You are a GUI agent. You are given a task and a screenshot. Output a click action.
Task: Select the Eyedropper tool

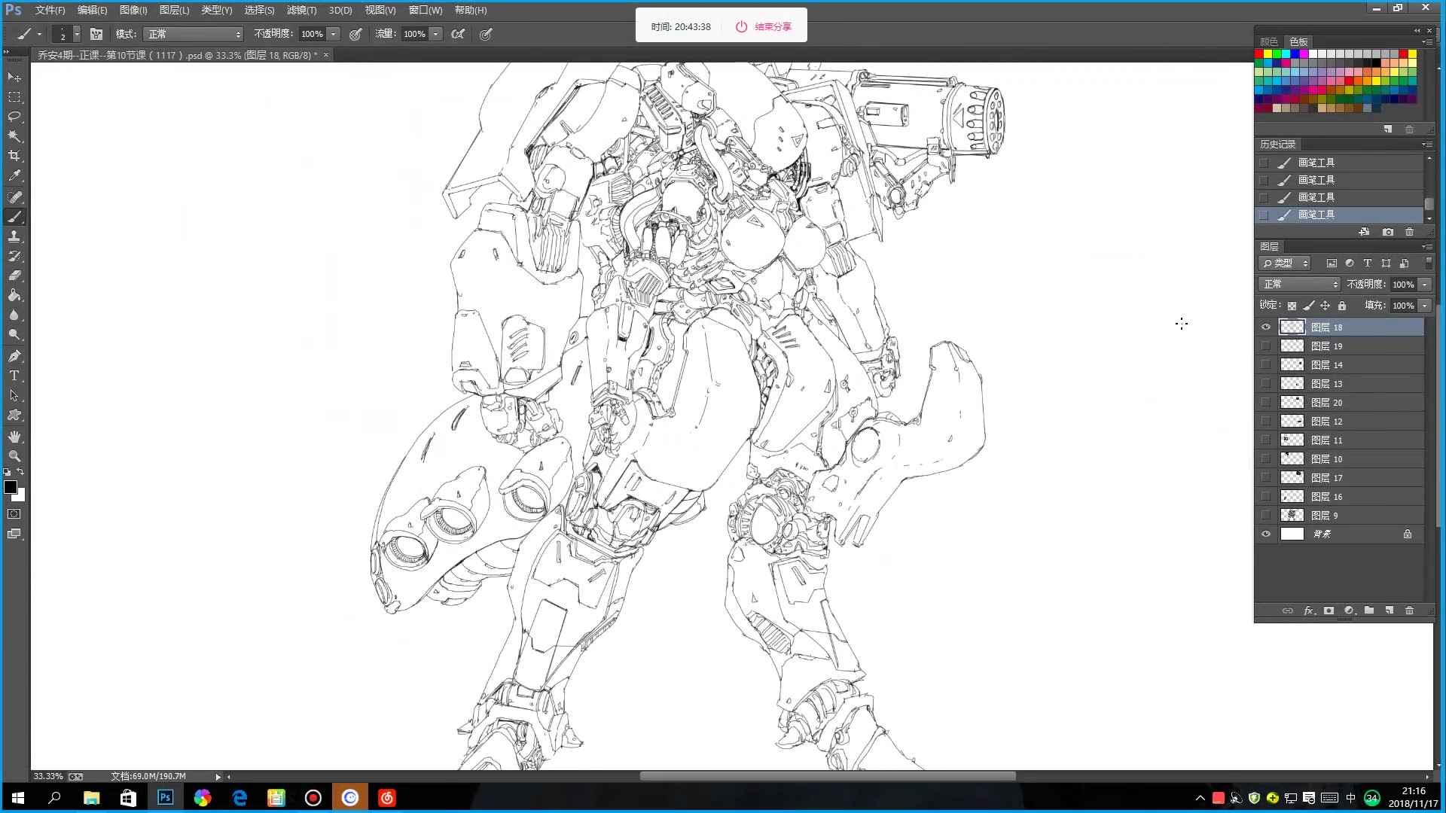coord(14,175)
